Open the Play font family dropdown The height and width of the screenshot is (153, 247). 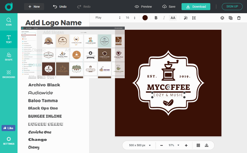tap(107, 18)
